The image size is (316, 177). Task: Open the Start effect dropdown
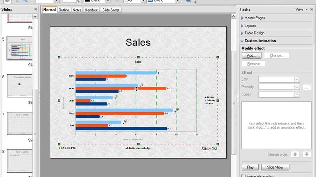click(x=296, y=79)
